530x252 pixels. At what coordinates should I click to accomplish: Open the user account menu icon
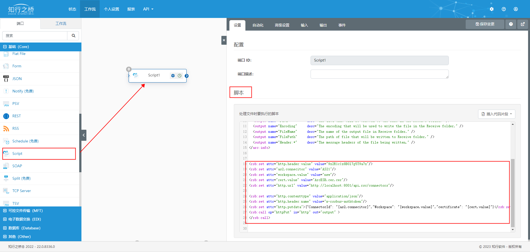(x=516, y=9)
